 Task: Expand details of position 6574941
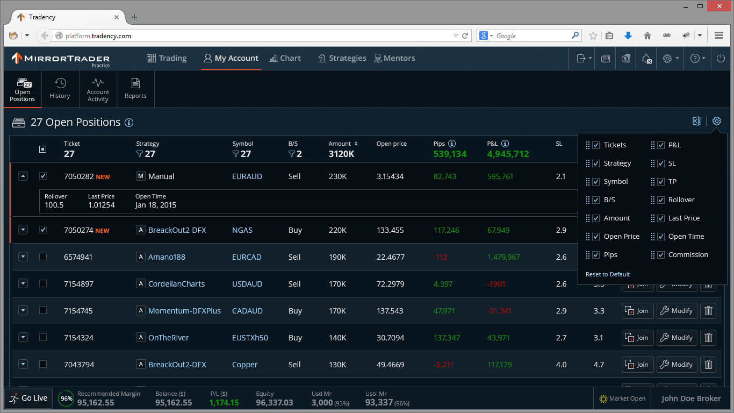coord(23,257)
